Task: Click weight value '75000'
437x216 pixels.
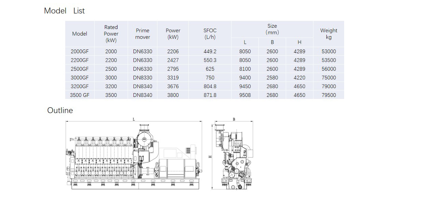Action: (x=329, y=78)
